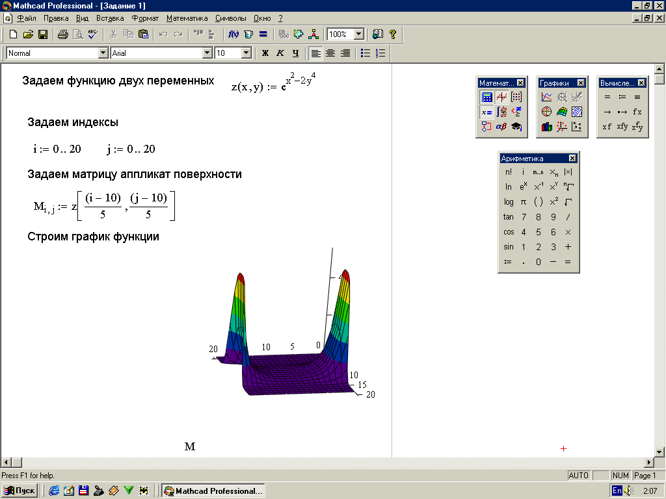Image resolution: width=666 pixels, height=499 pixels.
Task: Open Print Preview icon
Action: [78, 34]
